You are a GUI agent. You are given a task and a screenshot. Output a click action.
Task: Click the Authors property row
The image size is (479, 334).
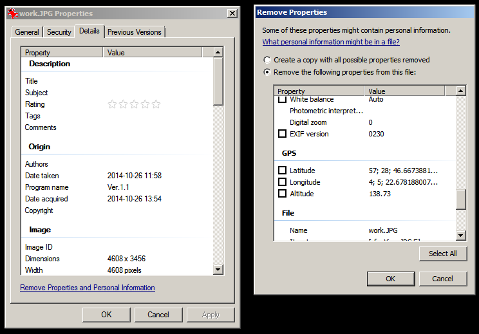pos(117,164)
